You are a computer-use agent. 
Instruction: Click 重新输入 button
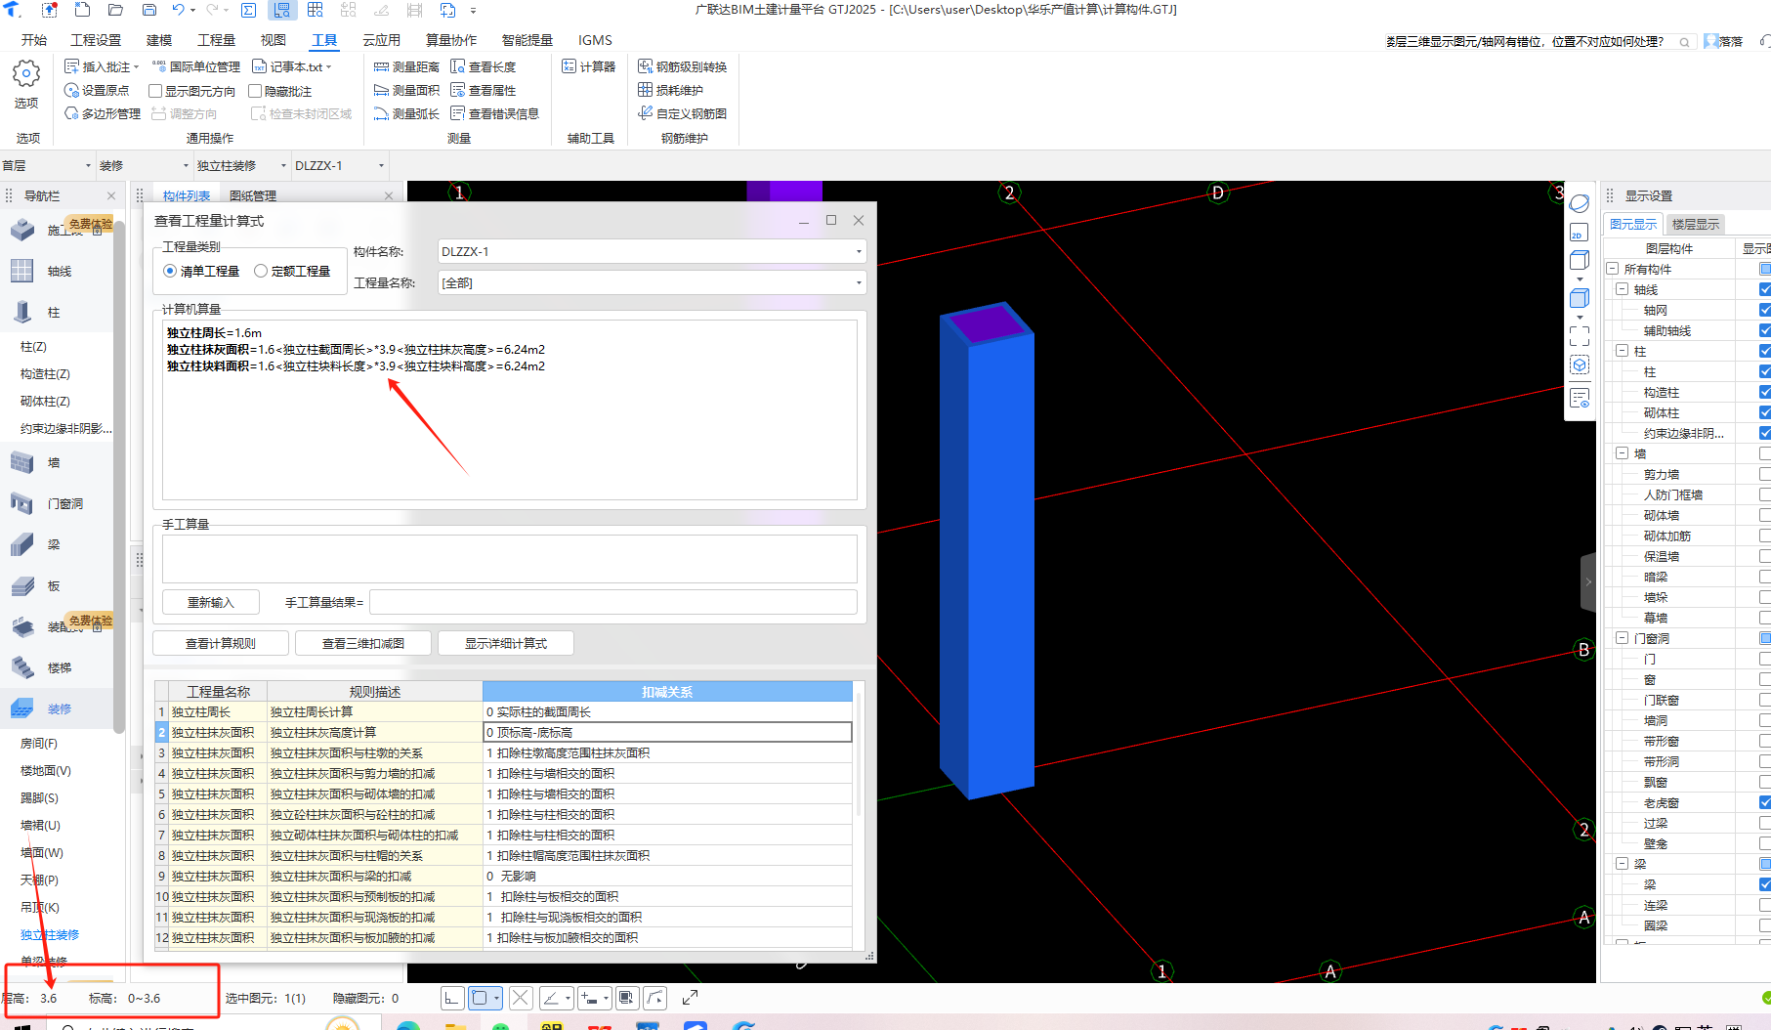click(211, 602)
